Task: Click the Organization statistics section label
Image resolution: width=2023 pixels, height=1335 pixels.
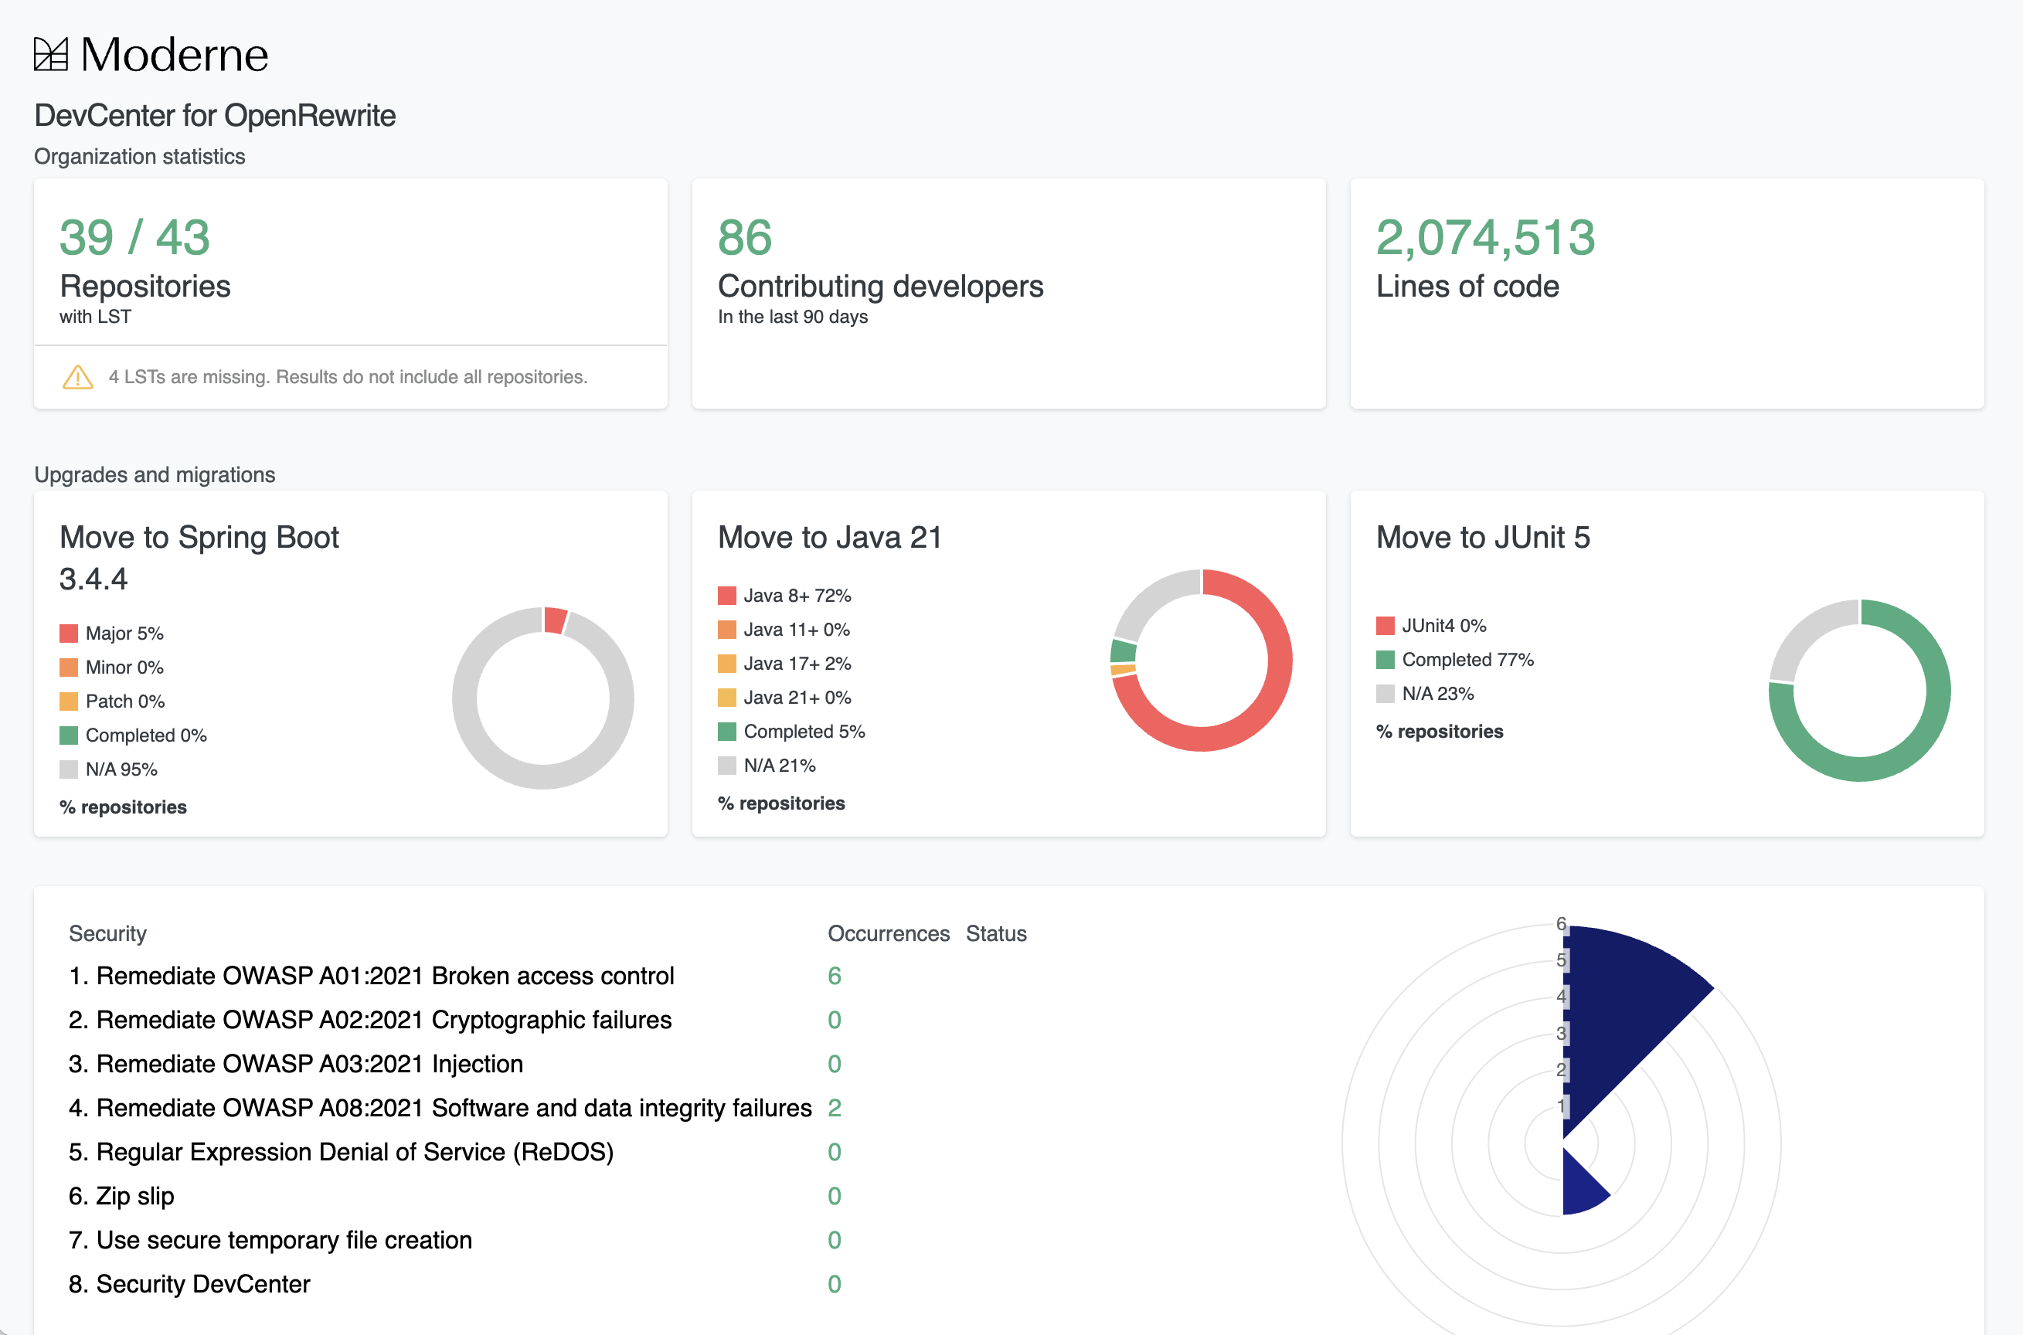Action: pos(140,157)
